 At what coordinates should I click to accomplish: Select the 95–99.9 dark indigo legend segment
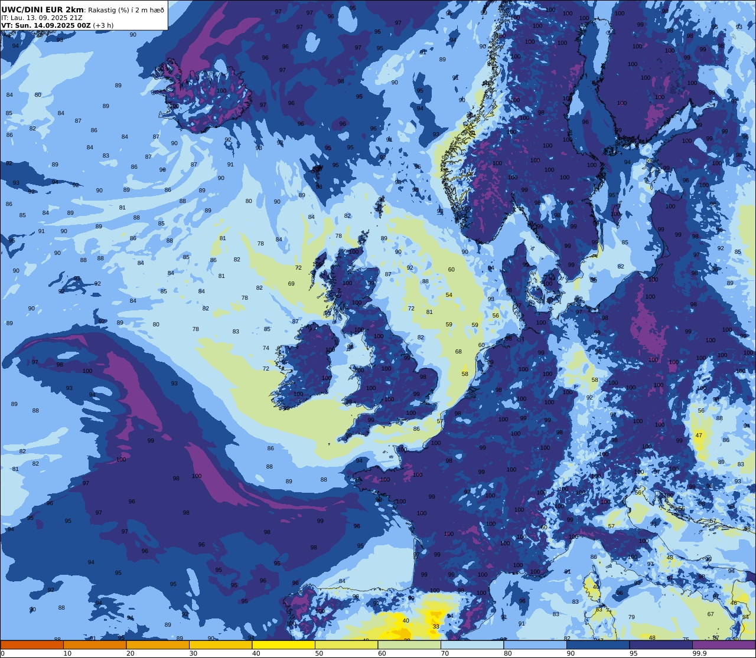(x=661, y=644)
